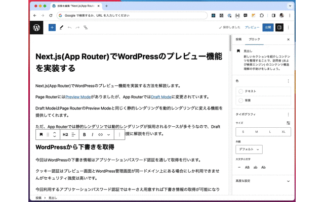Toggle the block inserter plus button
The image size is (324, 202).
pos(52,27)
